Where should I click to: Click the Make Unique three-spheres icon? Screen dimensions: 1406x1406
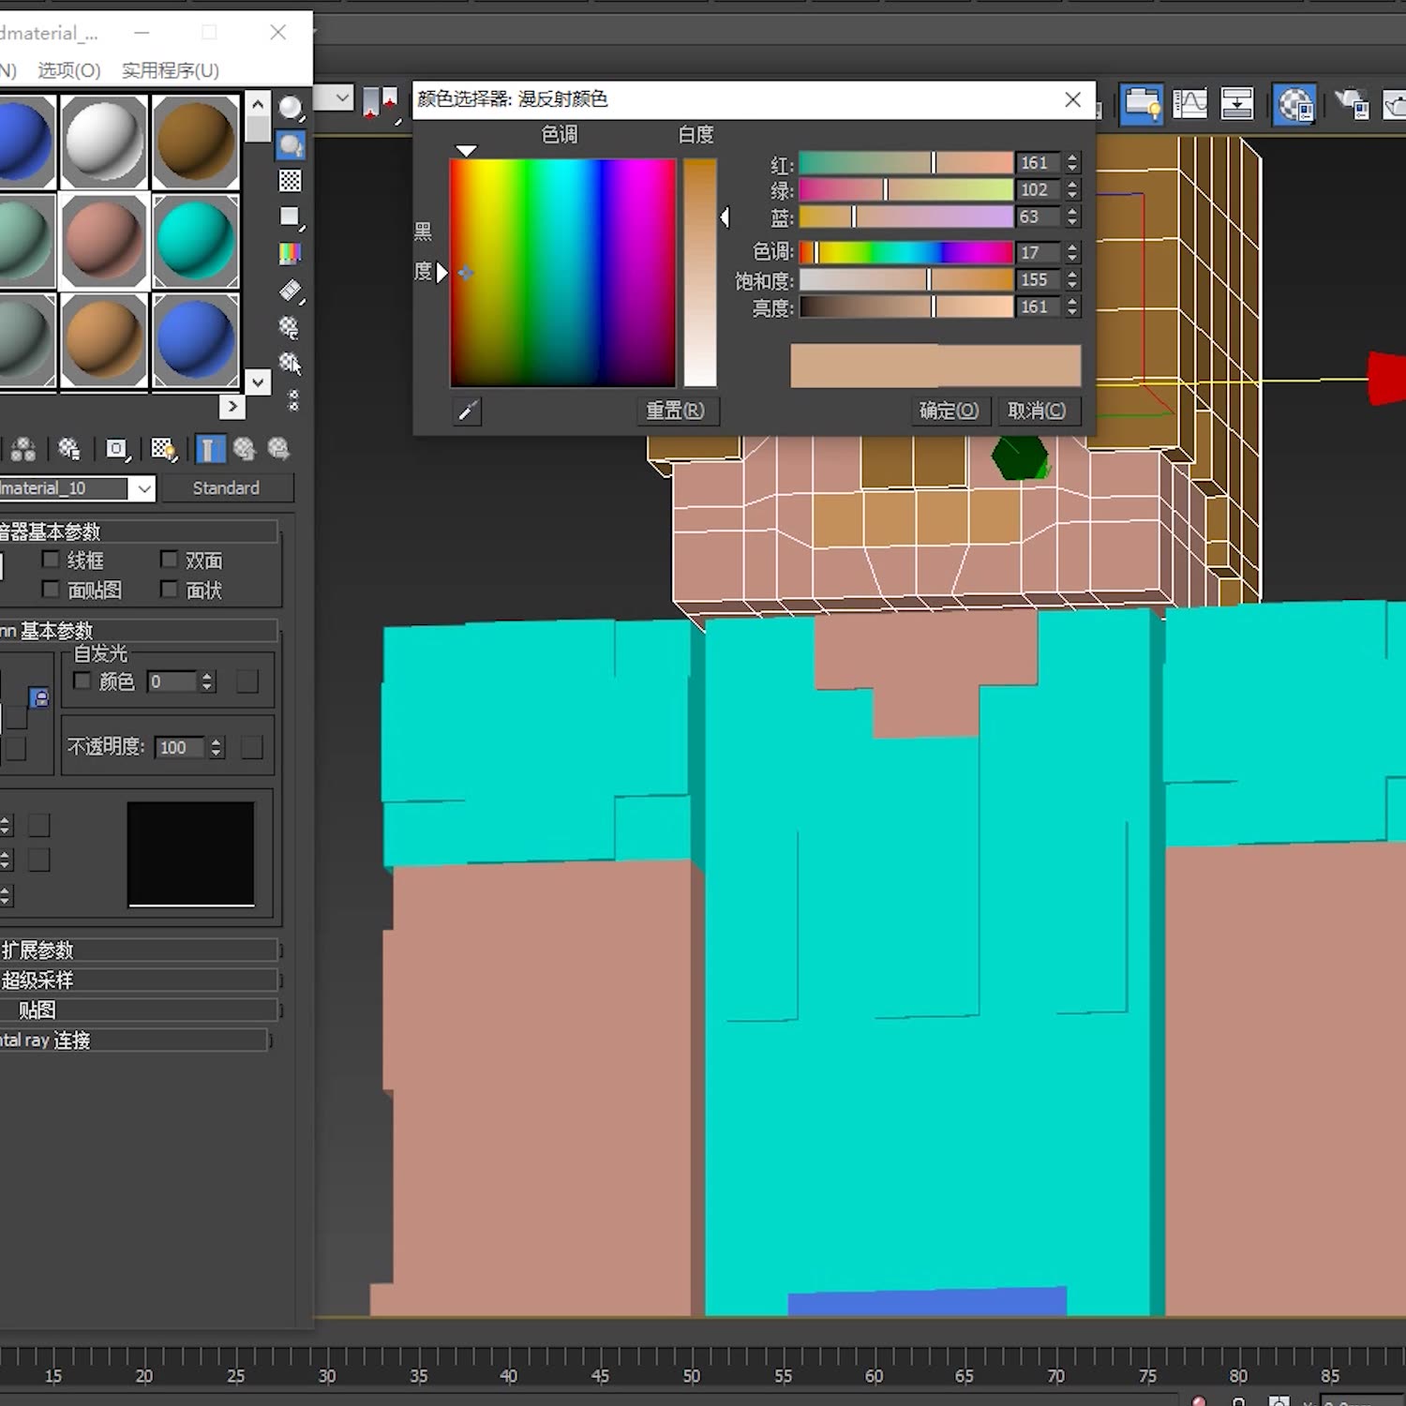23,450
